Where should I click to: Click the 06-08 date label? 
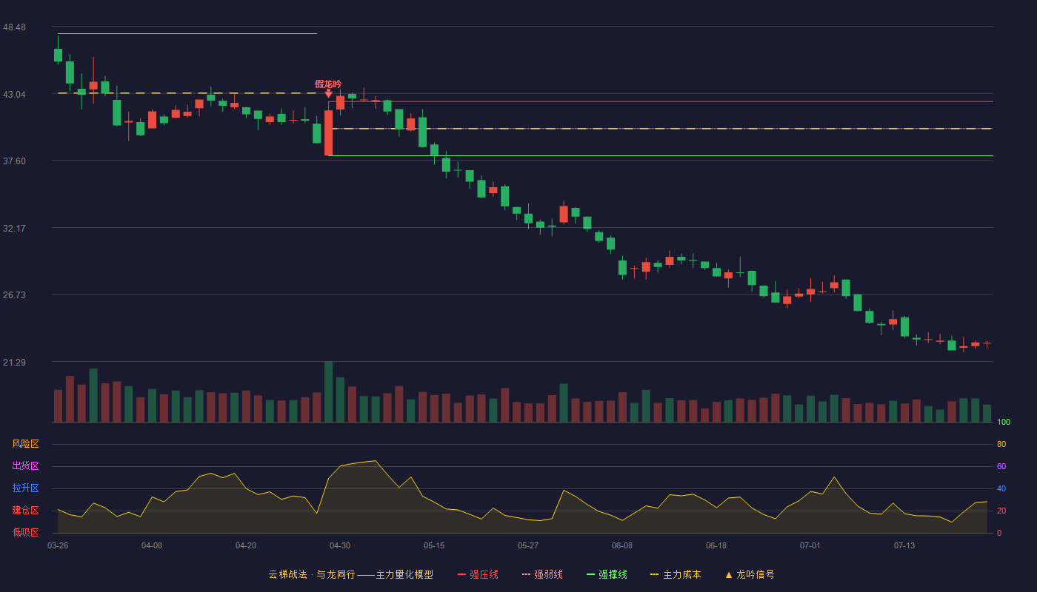click(x=622, y=545)
